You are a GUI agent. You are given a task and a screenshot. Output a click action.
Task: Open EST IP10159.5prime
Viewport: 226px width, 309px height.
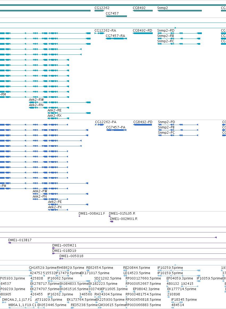(170, 273)
